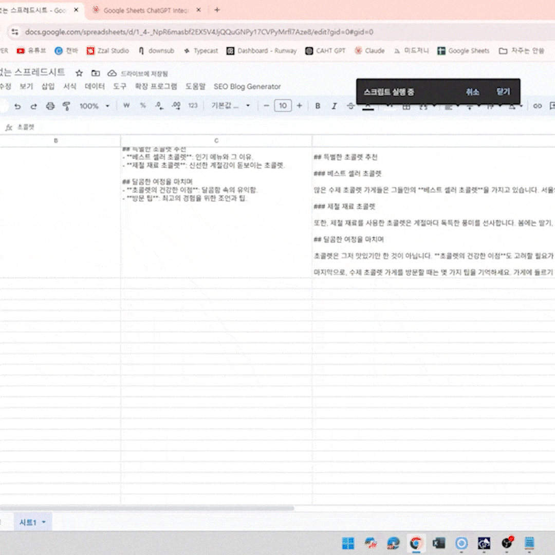This screenshot has width=555, height=555.
Task: Open the 시트1 tab dropdown arrow
Action: (44, 522)
